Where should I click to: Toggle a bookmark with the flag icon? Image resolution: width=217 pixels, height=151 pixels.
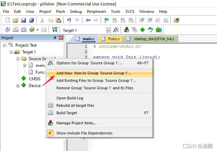point(106,20)
